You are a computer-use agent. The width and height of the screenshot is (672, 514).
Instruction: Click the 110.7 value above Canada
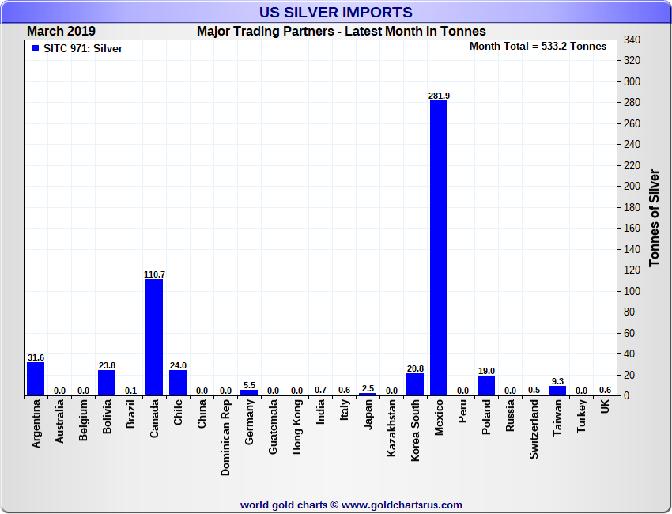click(154, 274)
